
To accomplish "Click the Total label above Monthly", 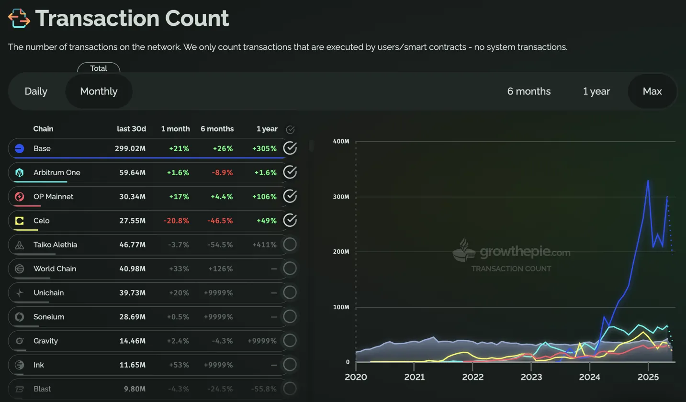I will pos(99,68).
